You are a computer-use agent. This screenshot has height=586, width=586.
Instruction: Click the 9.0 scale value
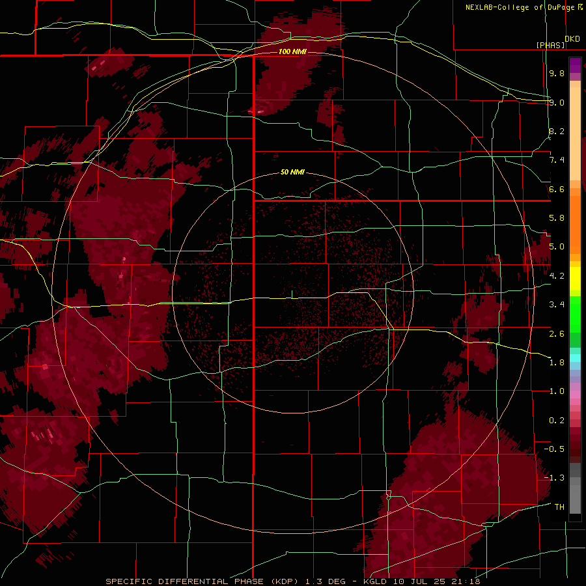click(x=557, y=102)
